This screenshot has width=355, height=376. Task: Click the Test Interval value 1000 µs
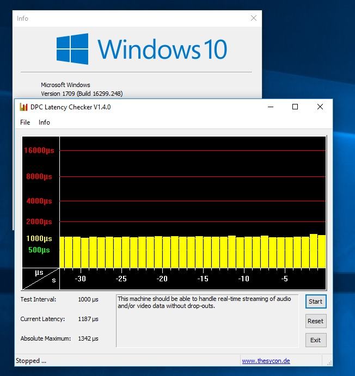click(x=88, y=299)
